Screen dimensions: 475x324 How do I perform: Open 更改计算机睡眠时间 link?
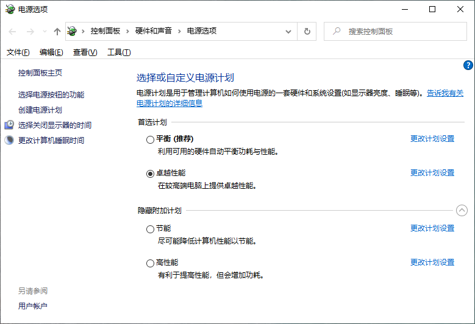51,140
